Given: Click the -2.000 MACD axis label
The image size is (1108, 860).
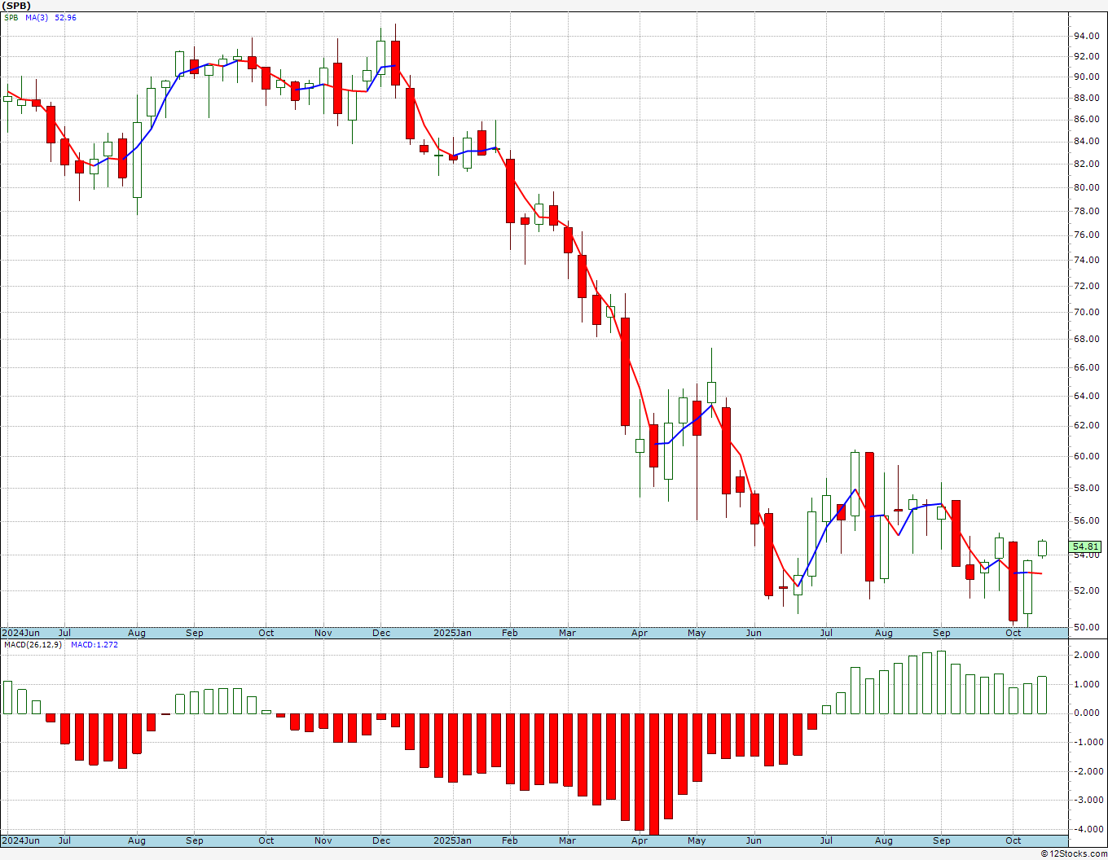Looking at the screenshot, I should point(1087,772).
